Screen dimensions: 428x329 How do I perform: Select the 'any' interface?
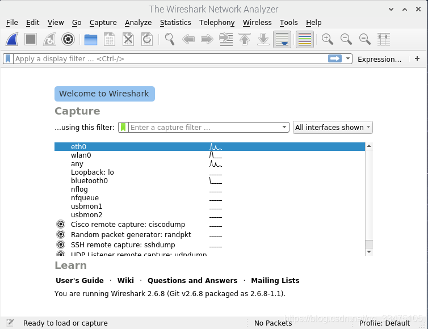point(209,164)
